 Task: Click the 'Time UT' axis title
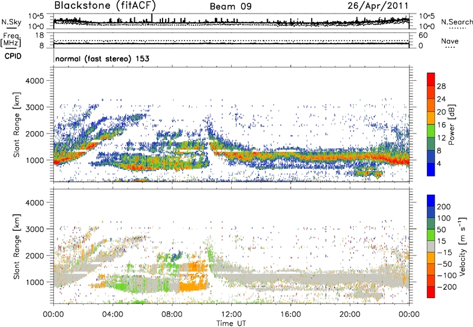tap(231, 323)
